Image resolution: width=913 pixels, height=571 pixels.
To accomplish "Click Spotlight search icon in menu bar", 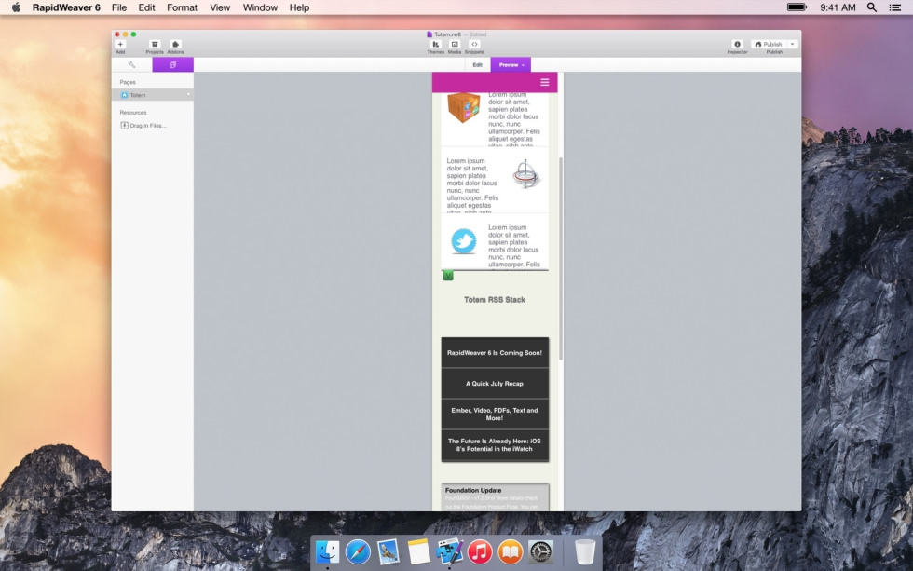I will [872, 7].
